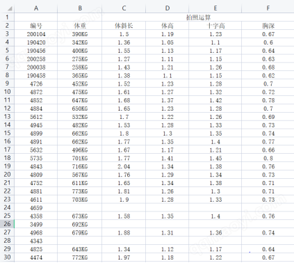294x263 pixels.
Task: Click weight cell '716KG'
Action: (80, 166)
